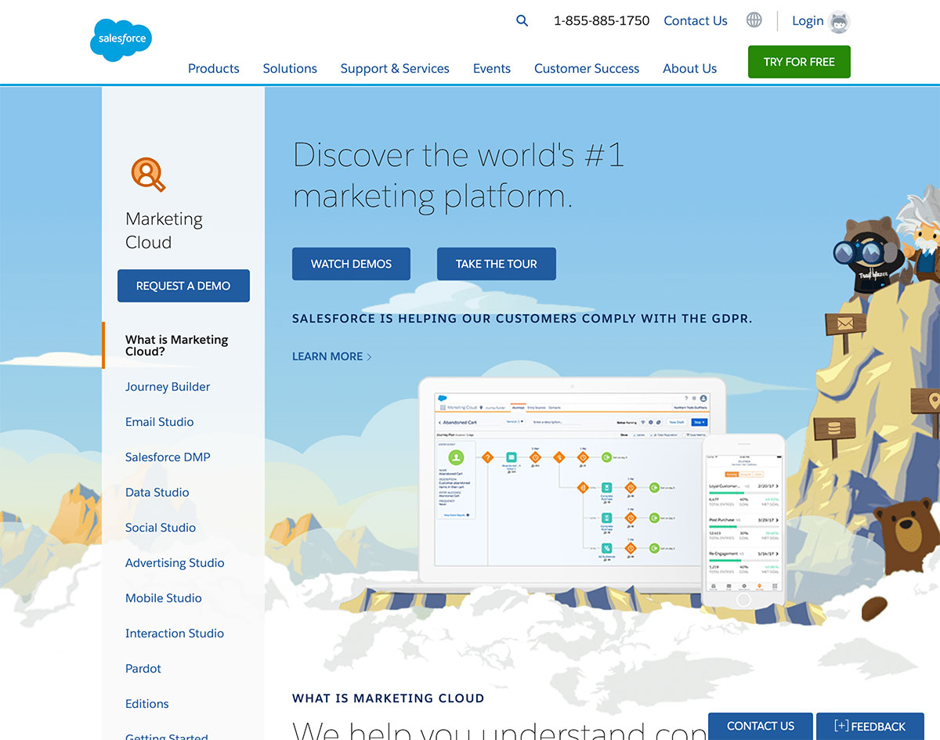Viewport: 940px width, 740px height.
Task: Click the Request a Demo button
Action: tap(183, 286)
